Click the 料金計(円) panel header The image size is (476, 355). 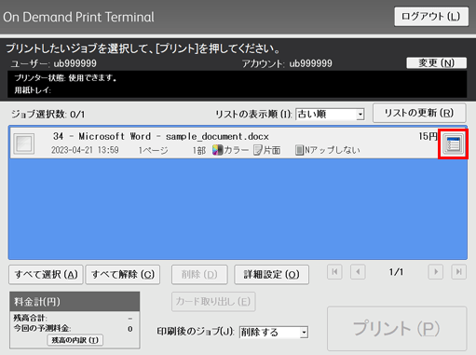(75, 302)
